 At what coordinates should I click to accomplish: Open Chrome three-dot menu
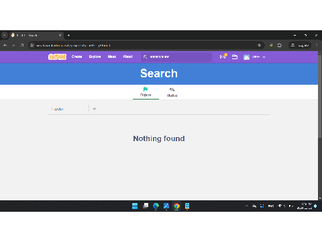(x=317, y=45)
